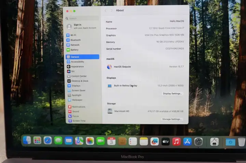
Task: Open the Photos app in Dock
Action: [90, 141]
